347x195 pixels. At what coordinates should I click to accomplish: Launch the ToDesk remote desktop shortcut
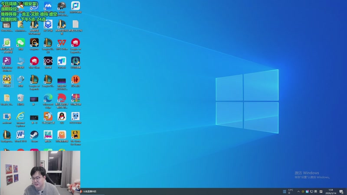(62, 61)
